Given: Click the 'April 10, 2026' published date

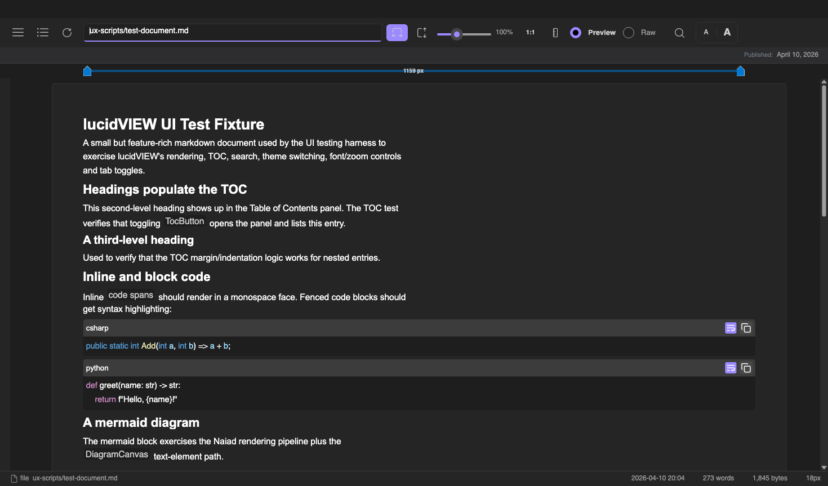Looking at the screenshot, I should [798, 55].
